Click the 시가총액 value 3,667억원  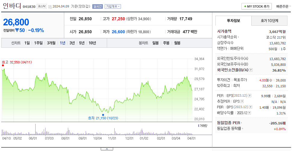277,31
